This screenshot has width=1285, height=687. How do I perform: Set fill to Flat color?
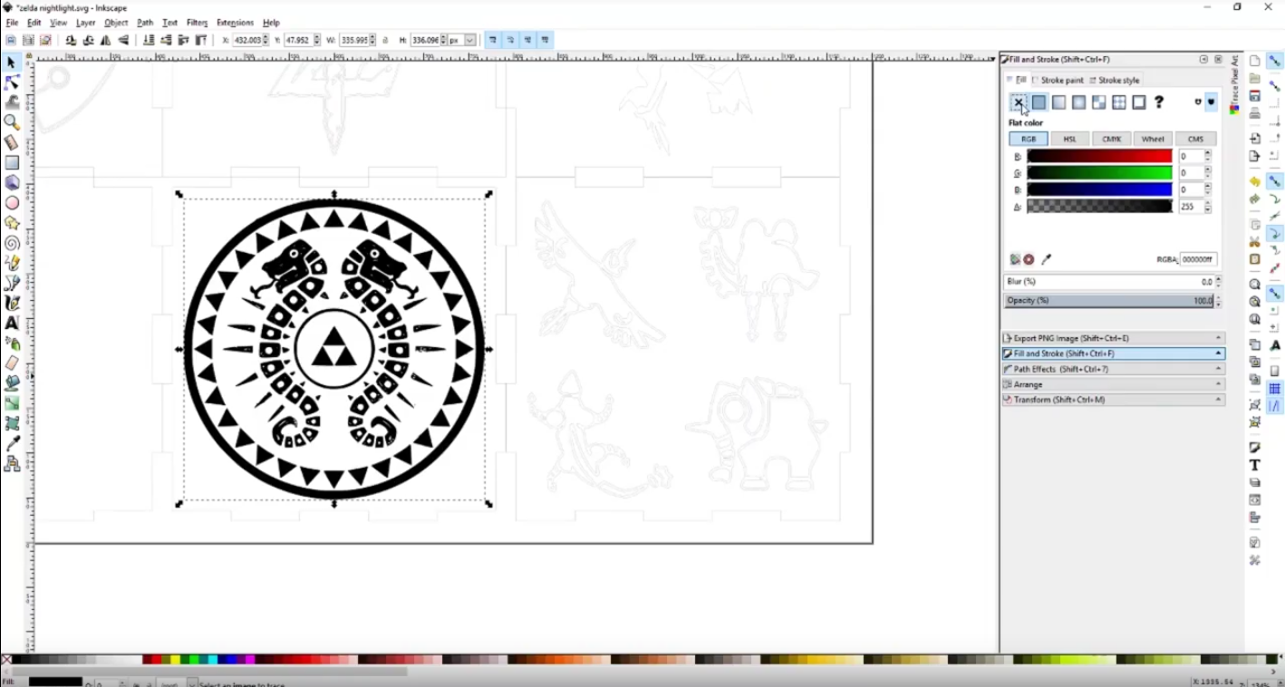pos(1039,102)
